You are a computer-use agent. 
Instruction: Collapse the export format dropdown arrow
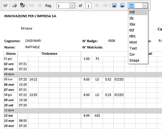click(145, 5)
